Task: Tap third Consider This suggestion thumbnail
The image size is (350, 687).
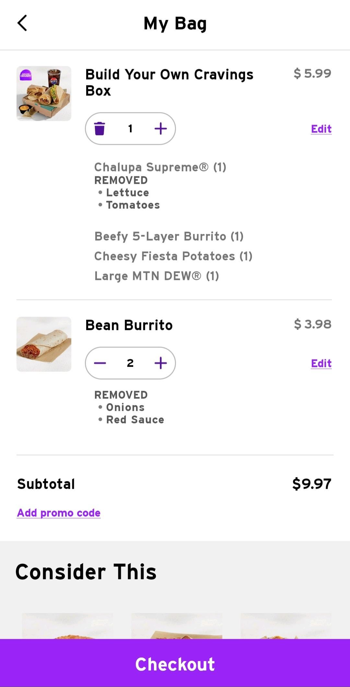Action: [x=286, y=626]
